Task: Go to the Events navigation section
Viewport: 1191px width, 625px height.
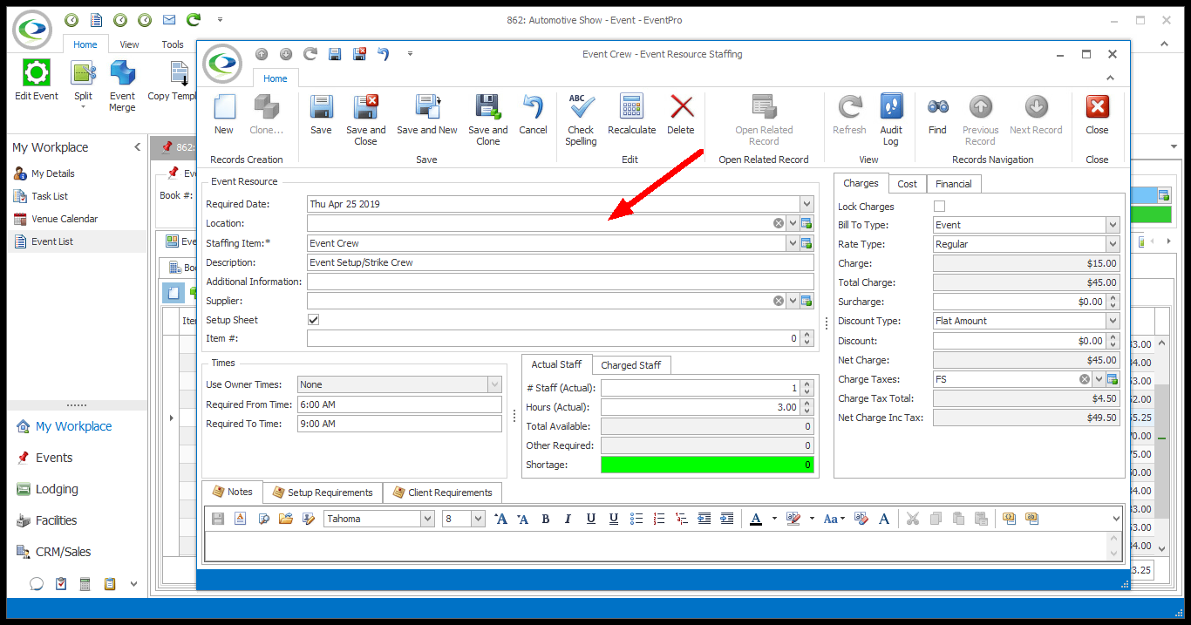Action: coord(54,458)
